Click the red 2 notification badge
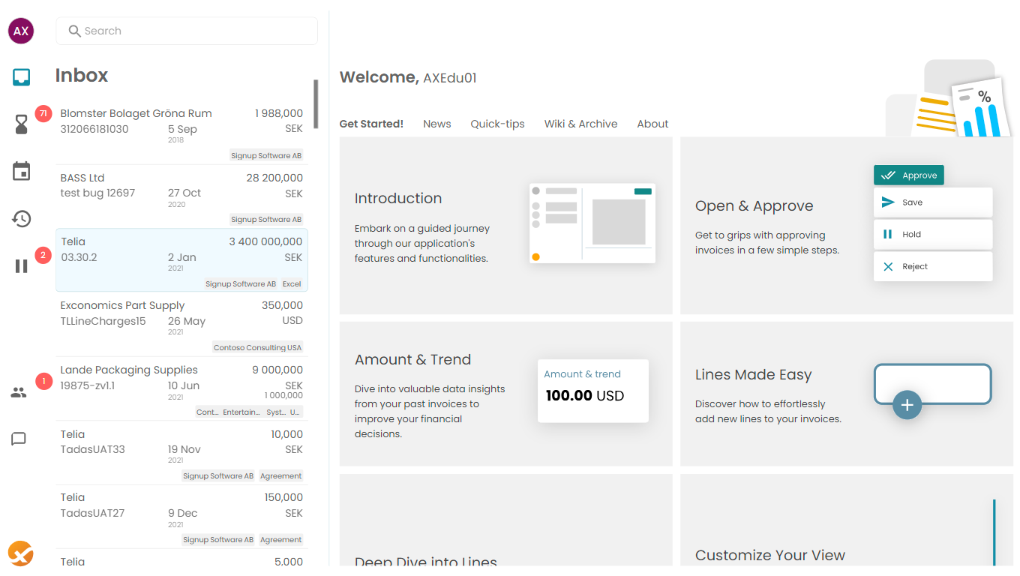This screenshot has height=576, width=1020. coord(43,255)
